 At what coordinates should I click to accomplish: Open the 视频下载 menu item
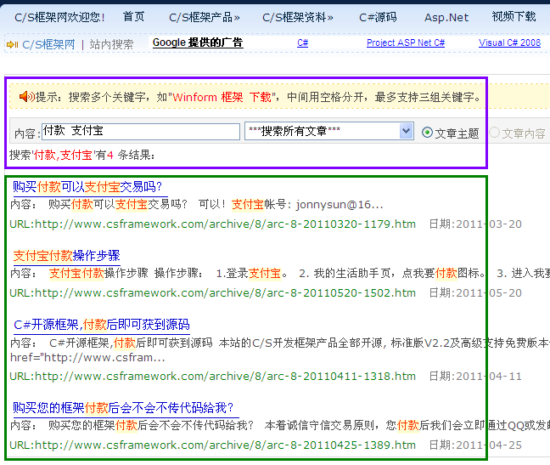pos(514,17)
